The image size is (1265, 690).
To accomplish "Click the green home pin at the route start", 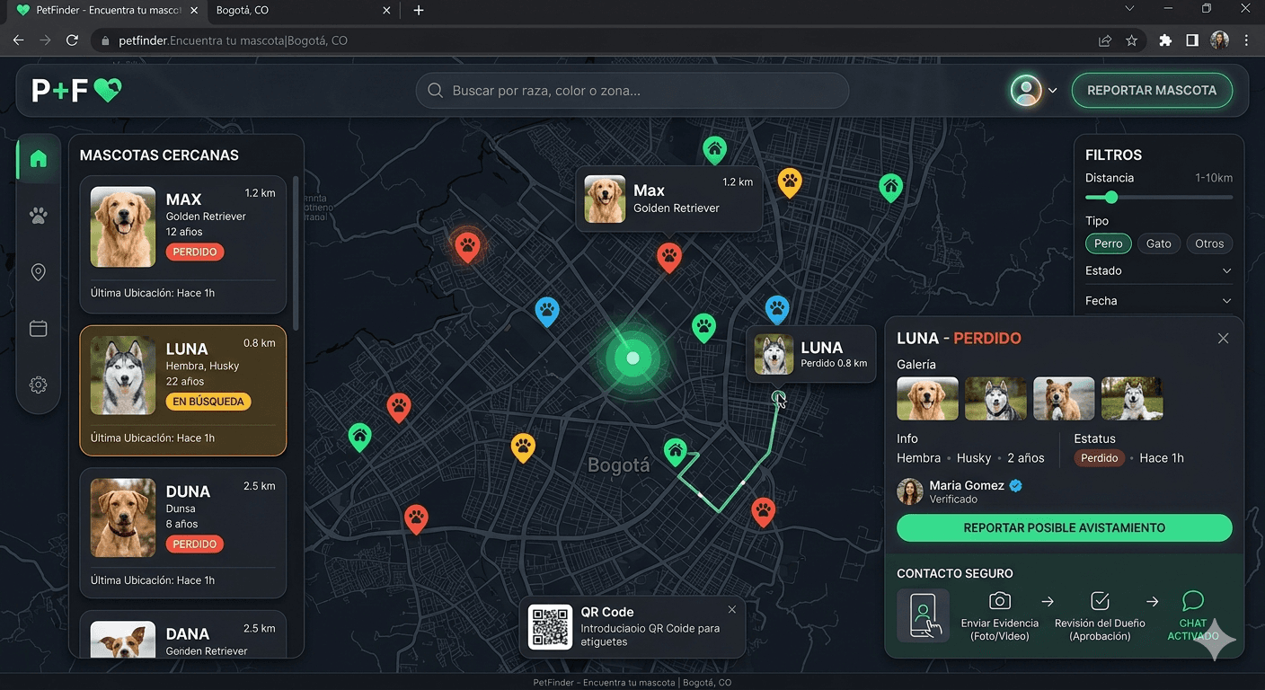I will tap(676, 451).
